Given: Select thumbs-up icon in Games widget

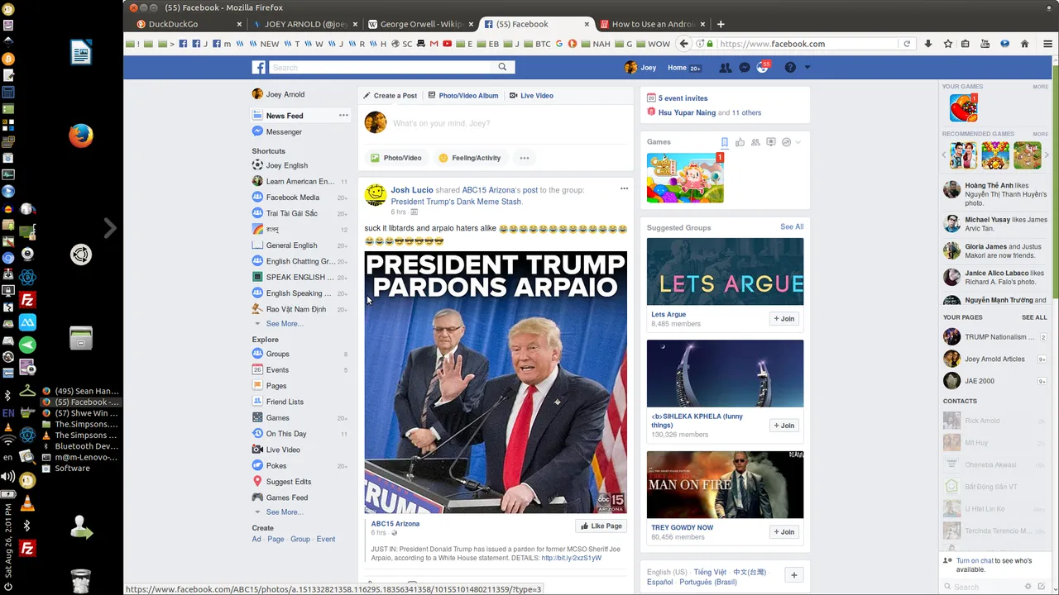Looking at the screenshot, I should pos(740,142).
